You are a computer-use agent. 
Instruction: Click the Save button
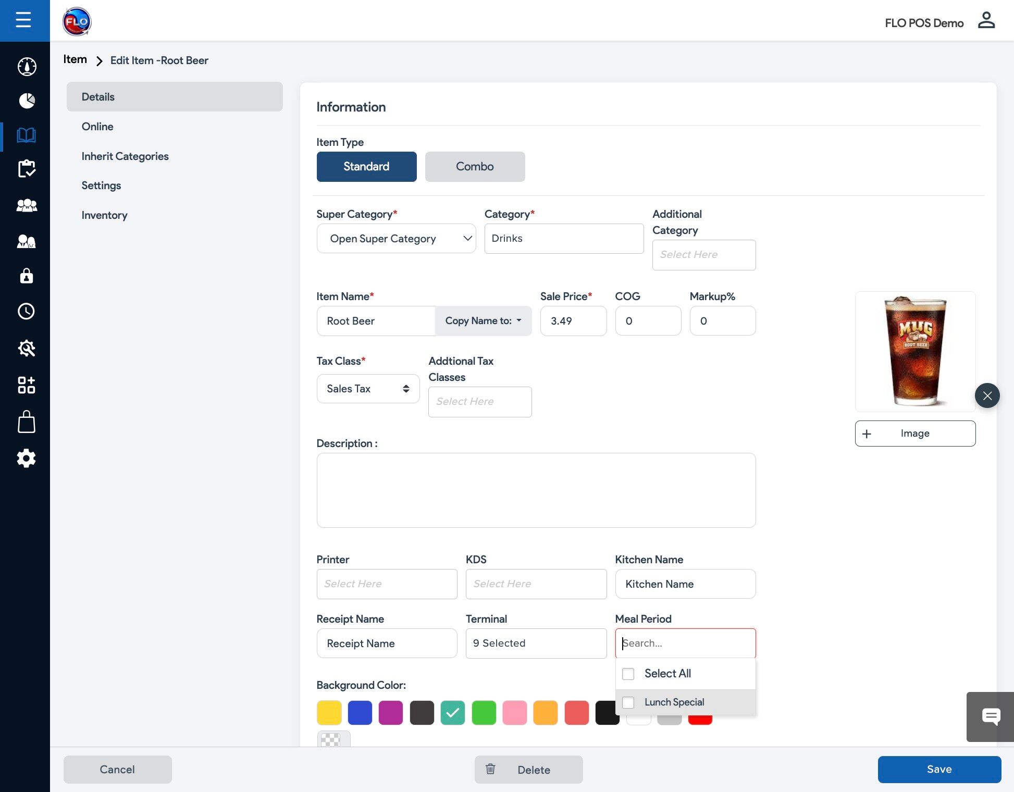pyautogui.click(x=939, y=769)
